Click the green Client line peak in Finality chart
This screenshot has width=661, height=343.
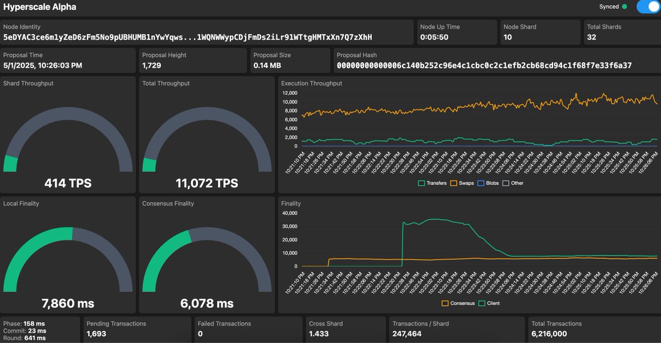tap(435, 219)
